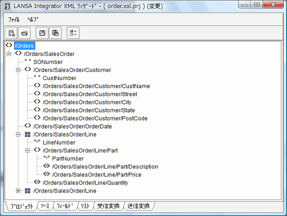Select /Orders/SalesOrder/Customer/City
The height and width of the screenshot is (216, 287).
pyautogui.click(x=87, y=102)
